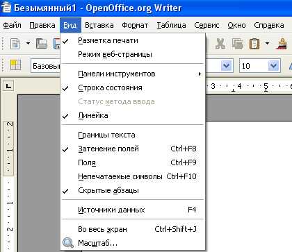Click the Format paintbrush icon
Image resolution: width=292 pixels, height=252 pixels.
(282, 44)
